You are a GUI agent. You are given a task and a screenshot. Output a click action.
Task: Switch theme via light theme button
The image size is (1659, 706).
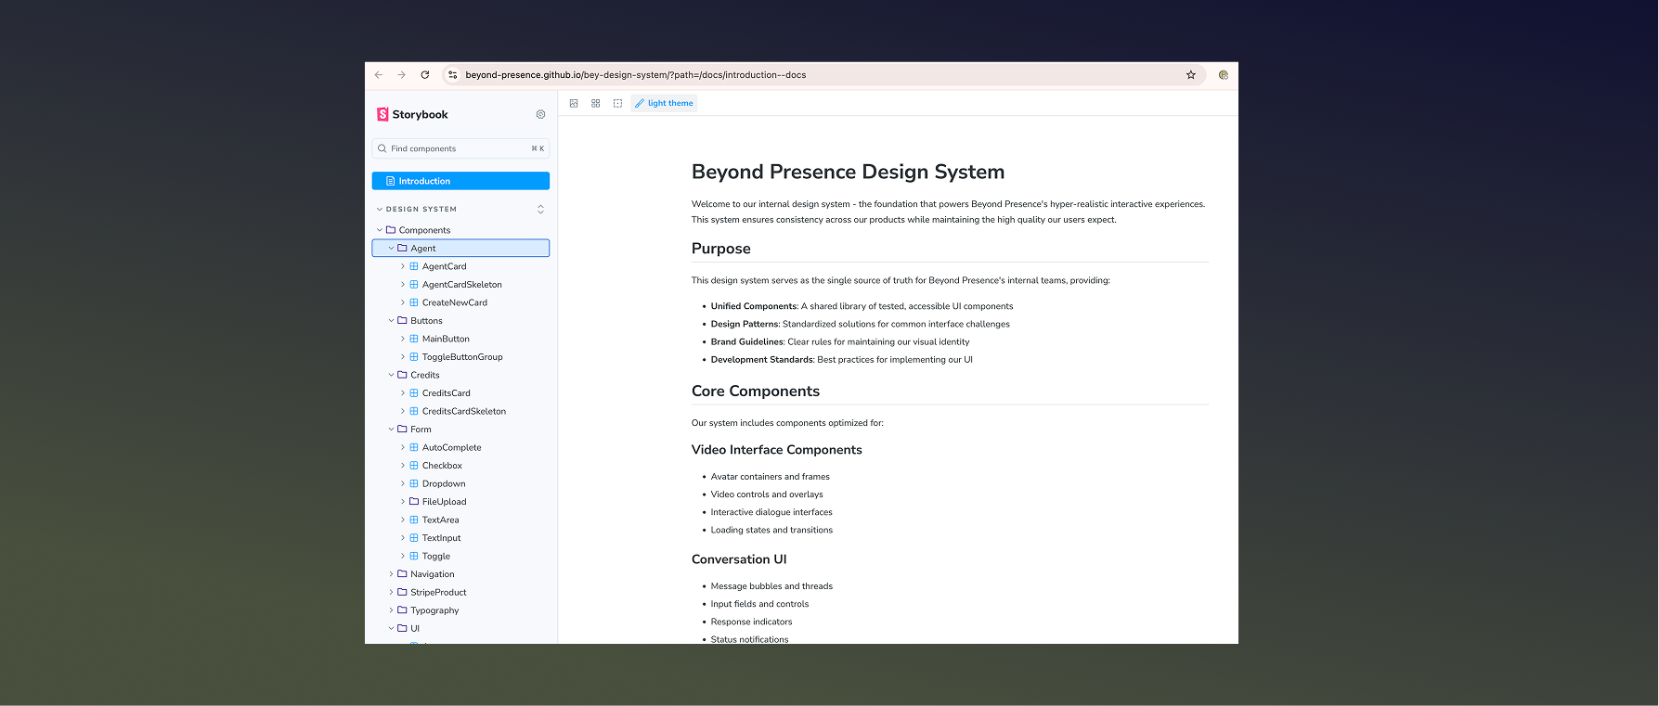(x=664, y=103)
